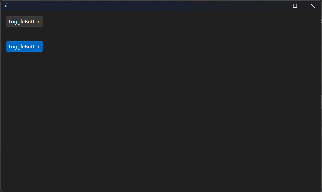Click the feather app icon in title bar

point(6,5)
